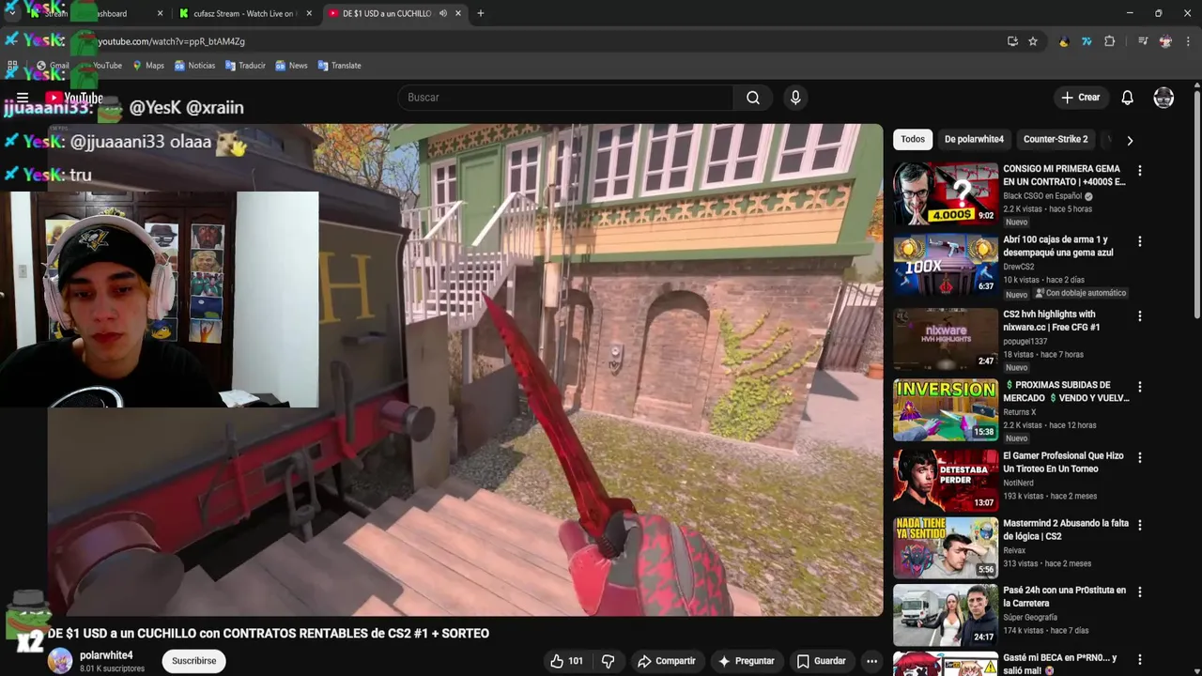The height and width of the screenshot is (676, 1202).
Task: Activate voice search microphone icon
Action: point(795,98)
